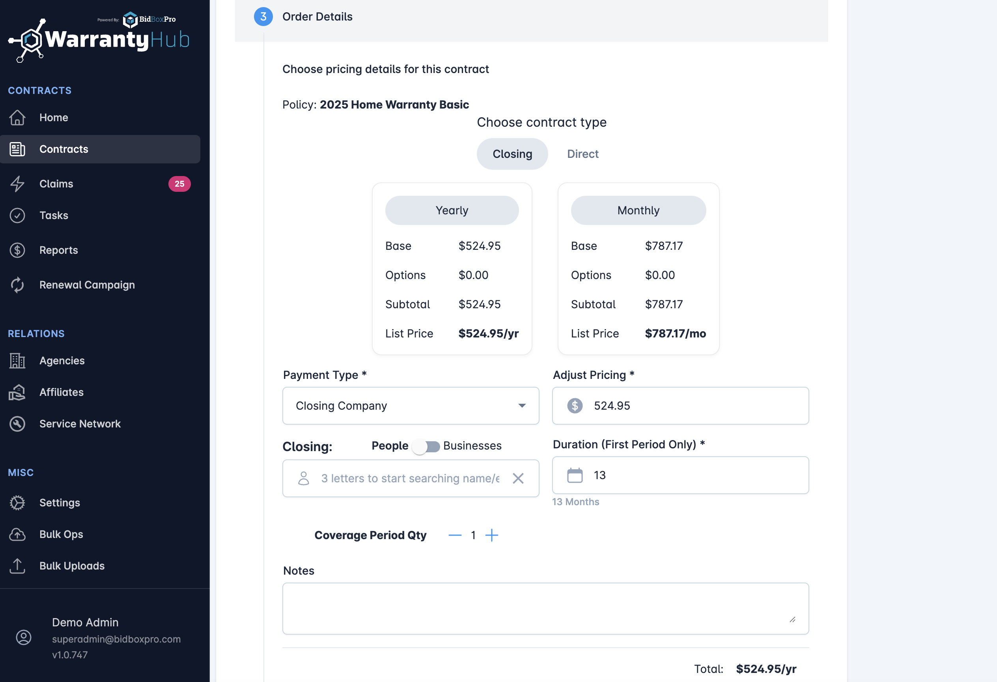Switch to Direct contract type
997x682 pixels.
pyautogui.click(x=582, y=154)
